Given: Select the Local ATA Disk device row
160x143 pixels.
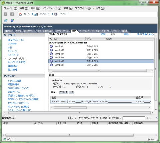Looking at the screenshot, I should coord(101,102).
